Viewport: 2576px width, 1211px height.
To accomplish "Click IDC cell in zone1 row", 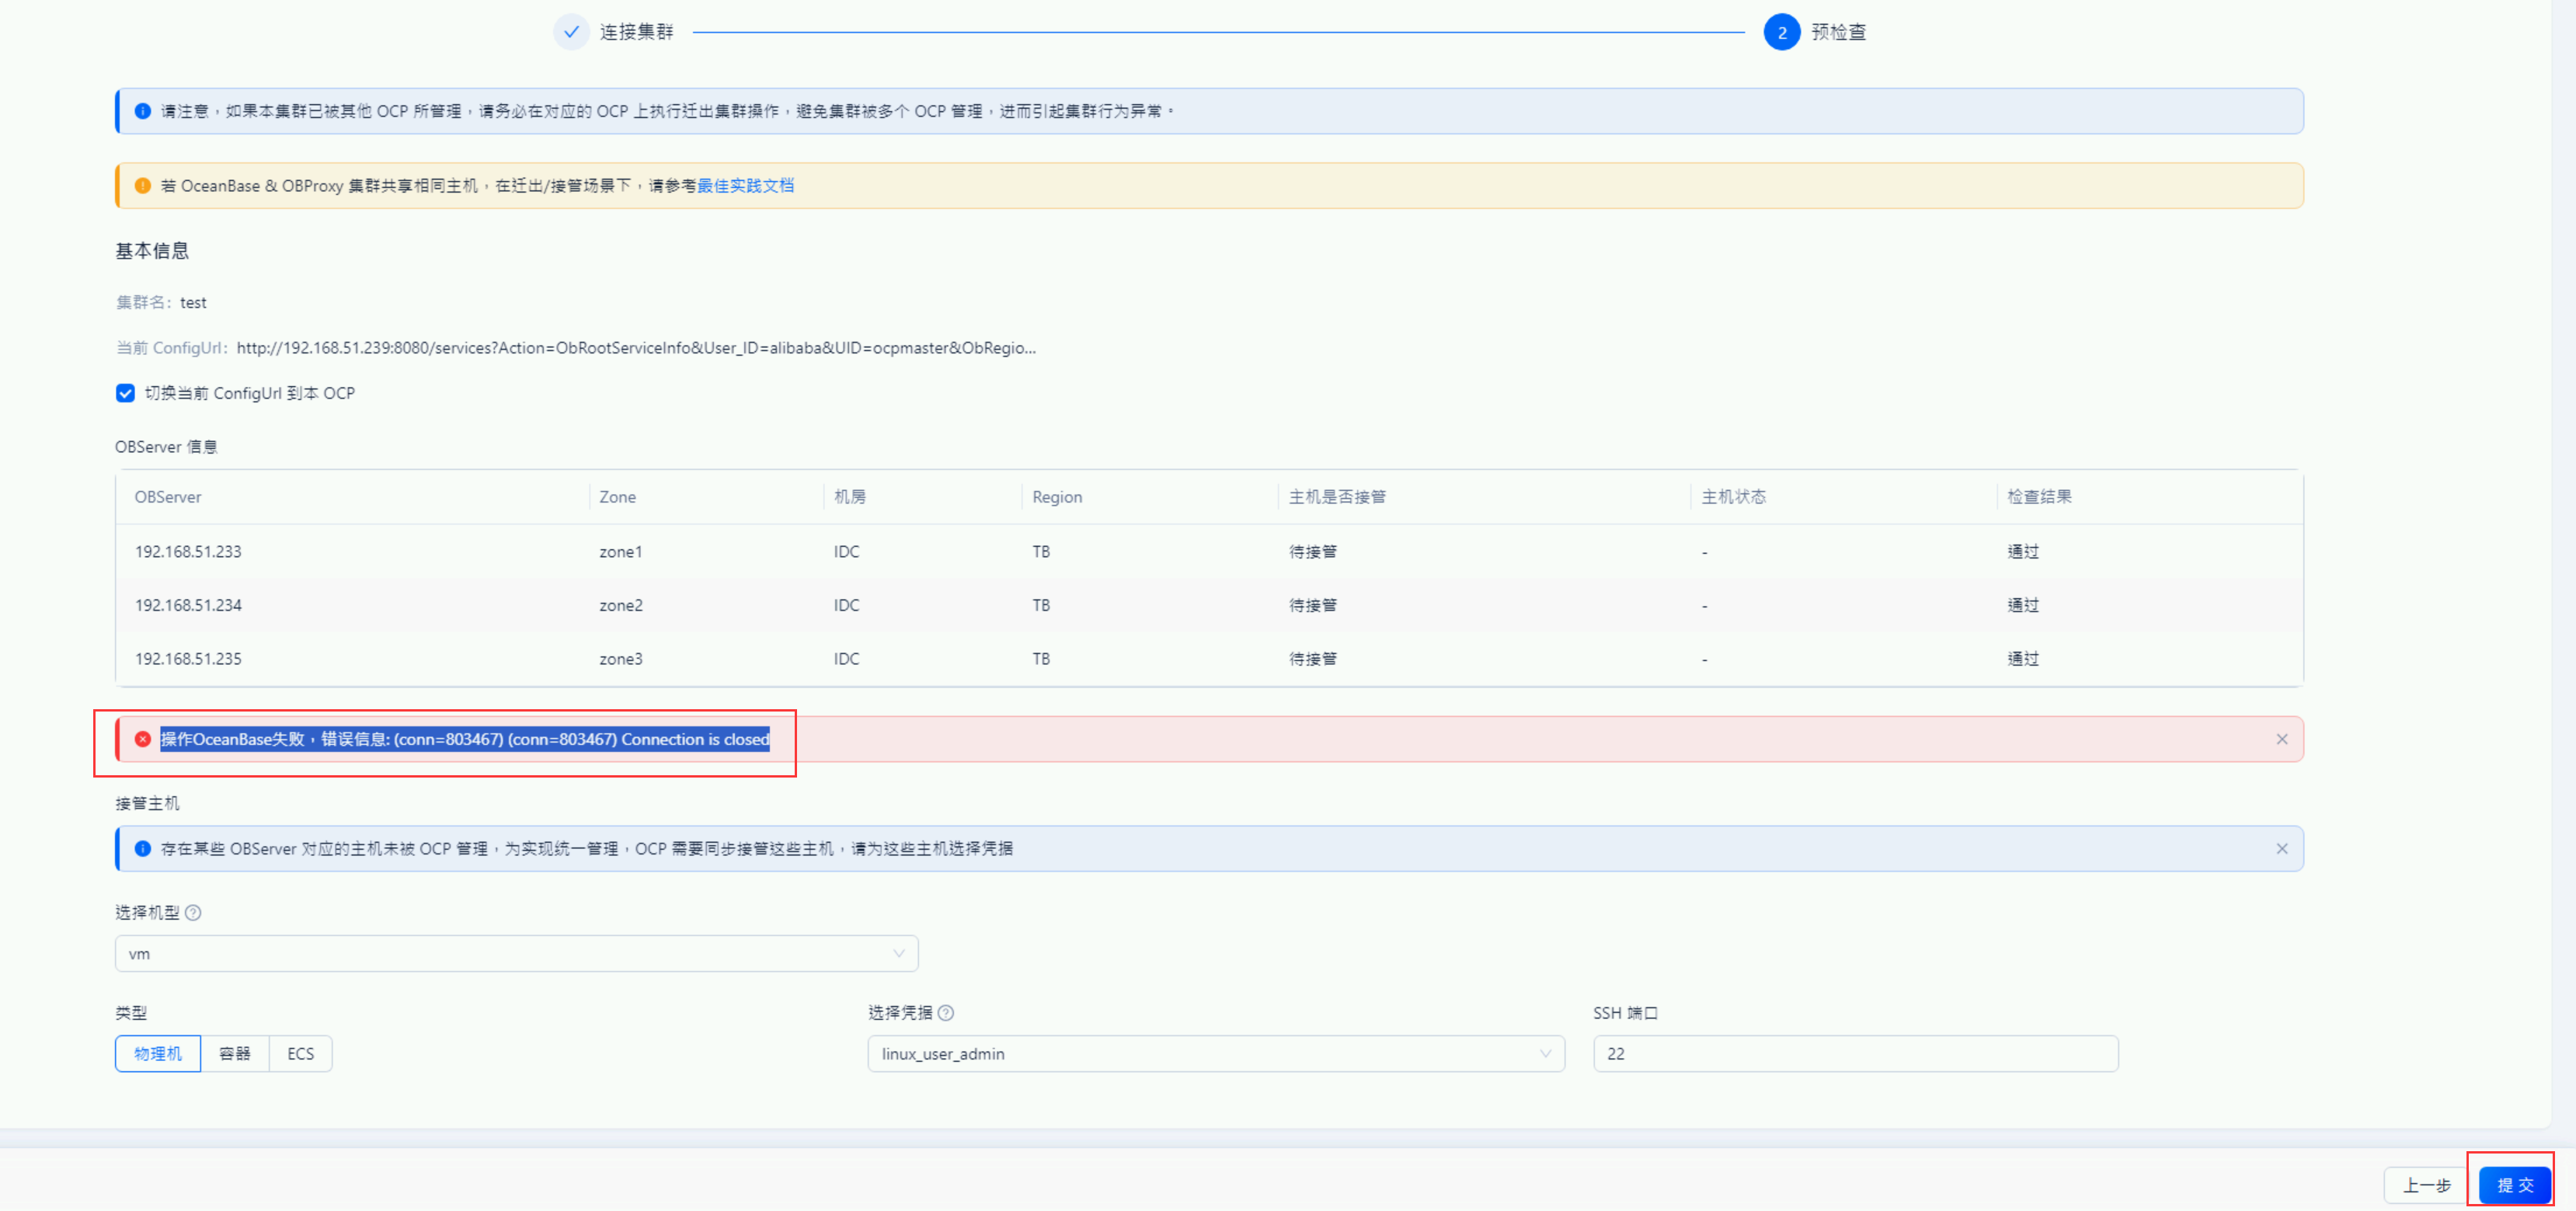I will point(846,551).
